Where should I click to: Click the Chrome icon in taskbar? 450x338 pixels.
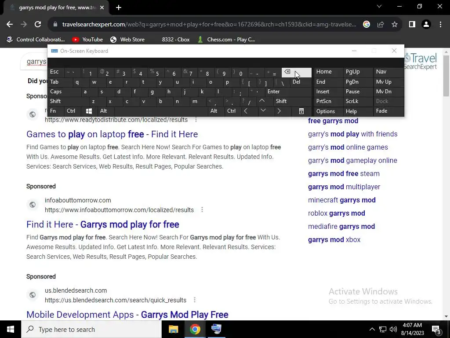click(x=195, y=329)
